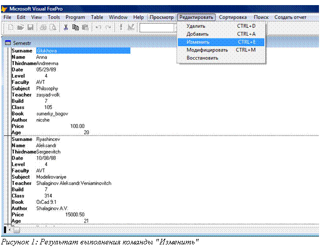Open the View menu
The height and width of the screenshot is (248, 320).
[x=36, y=17]
